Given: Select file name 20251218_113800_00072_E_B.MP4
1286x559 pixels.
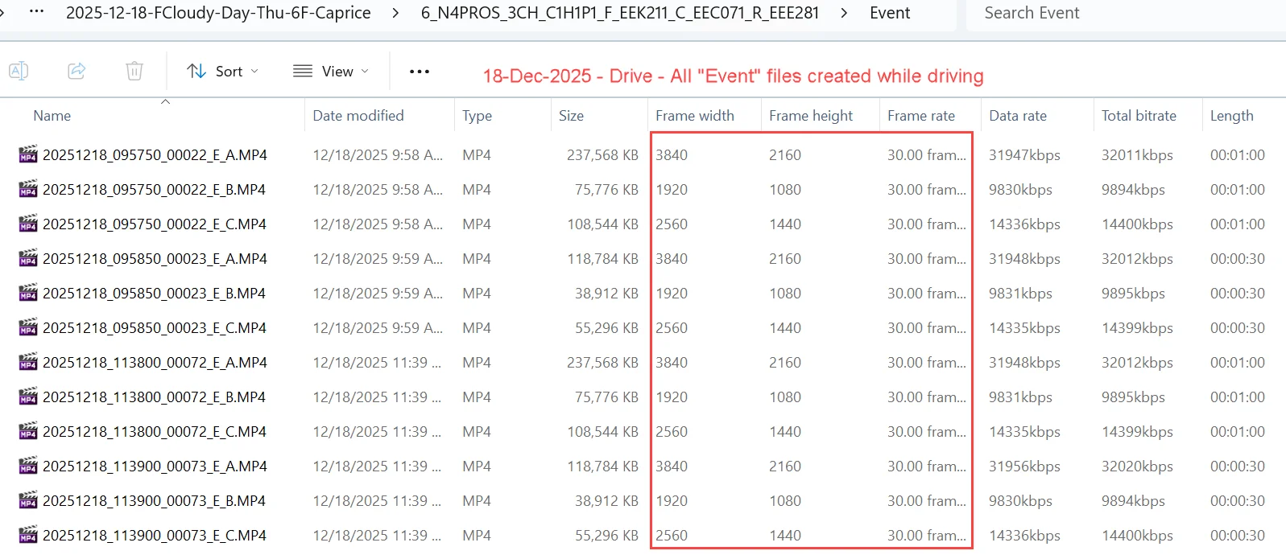Looking at the screenshot, I should pyautogui.click(x=155, y=397).
